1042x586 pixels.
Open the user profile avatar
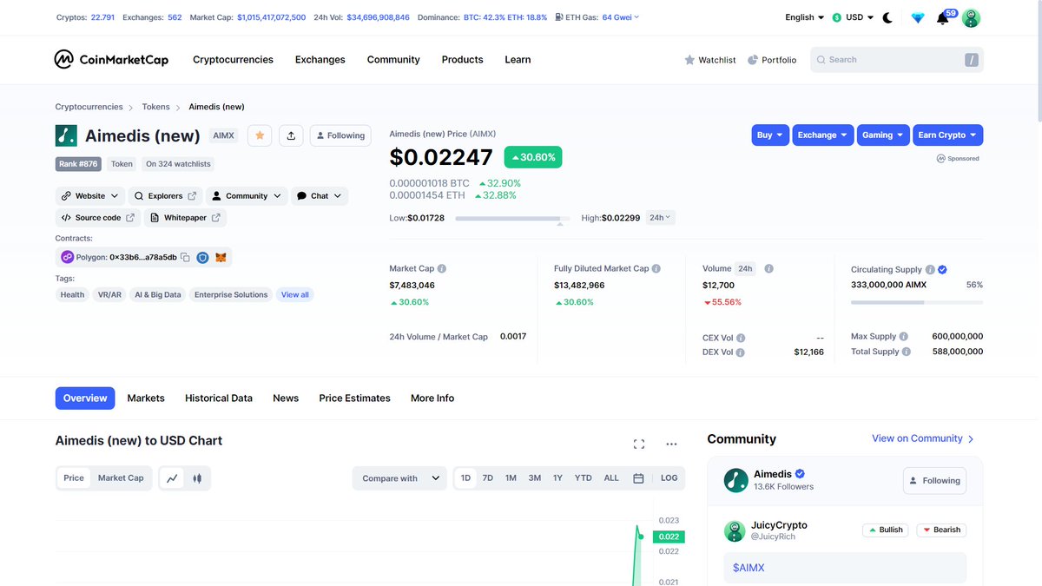972,18
